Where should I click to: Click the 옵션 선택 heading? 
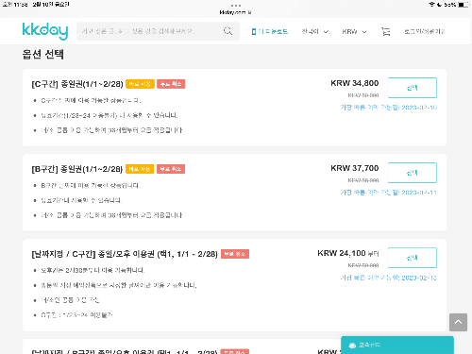[43, 54]
